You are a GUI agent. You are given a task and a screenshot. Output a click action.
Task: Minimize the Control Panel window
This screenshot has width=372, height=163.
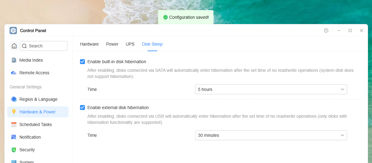[x=339, y=31]
